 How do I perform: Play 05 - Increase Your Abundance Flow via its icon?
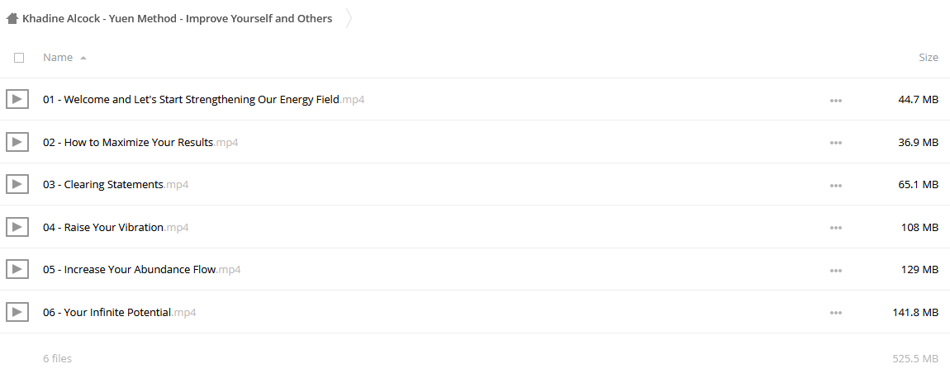pyautogui.click(x=17, y=269)
